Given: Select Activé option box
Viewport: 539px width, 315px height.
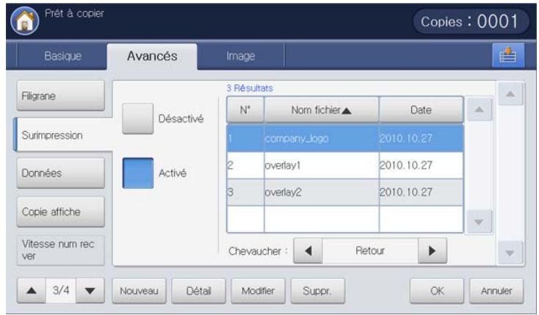Looking at the screenshot, I should [138, 173].
